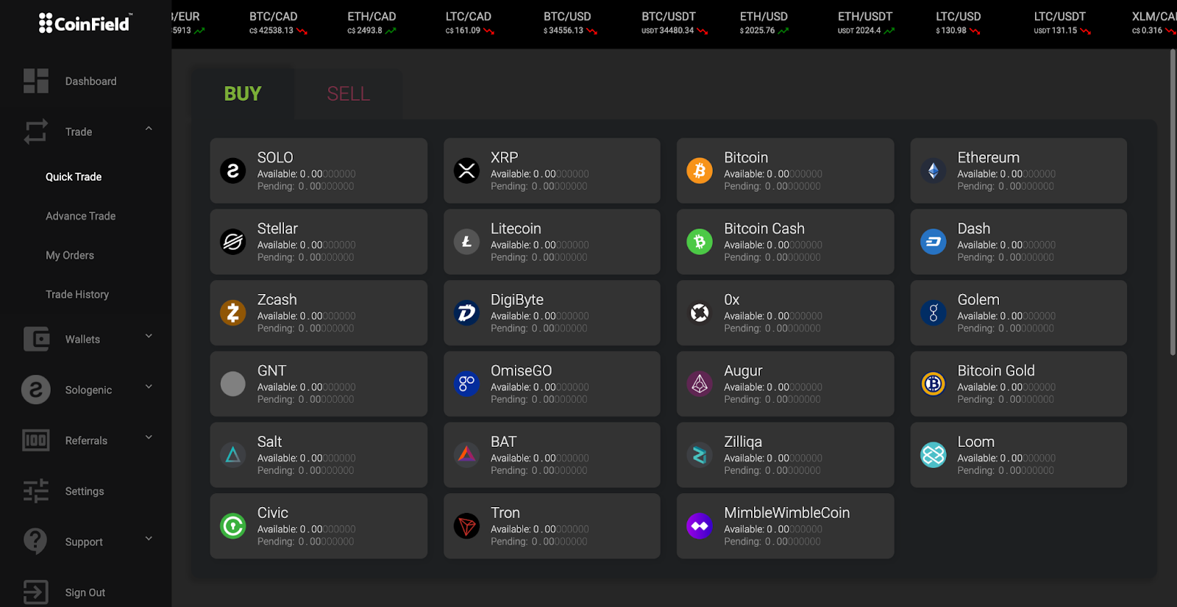Click the page vertical scrollbar
Viewport: 1177px width, 607px height.
click(x=1173, y=202)
